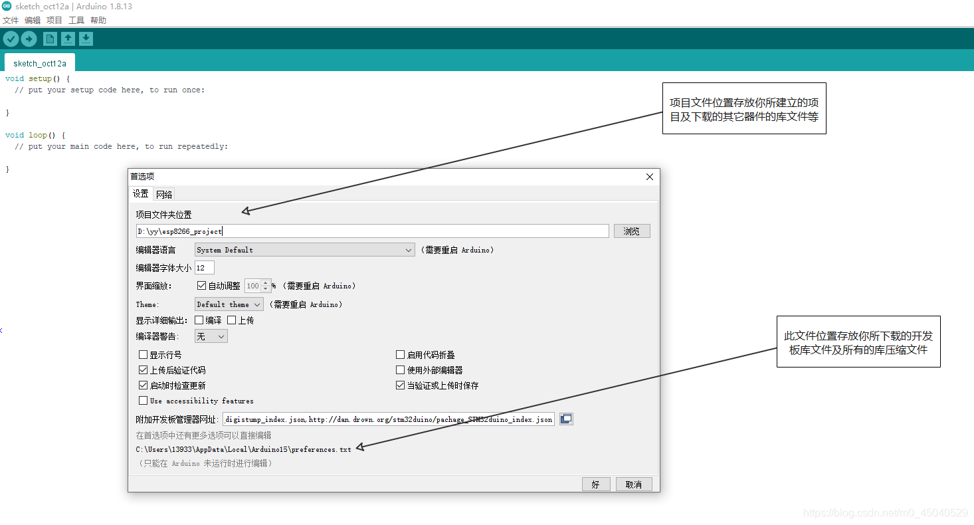Click the 'void setup() {' code line
The image size is (974, 525).
(37, 78)
